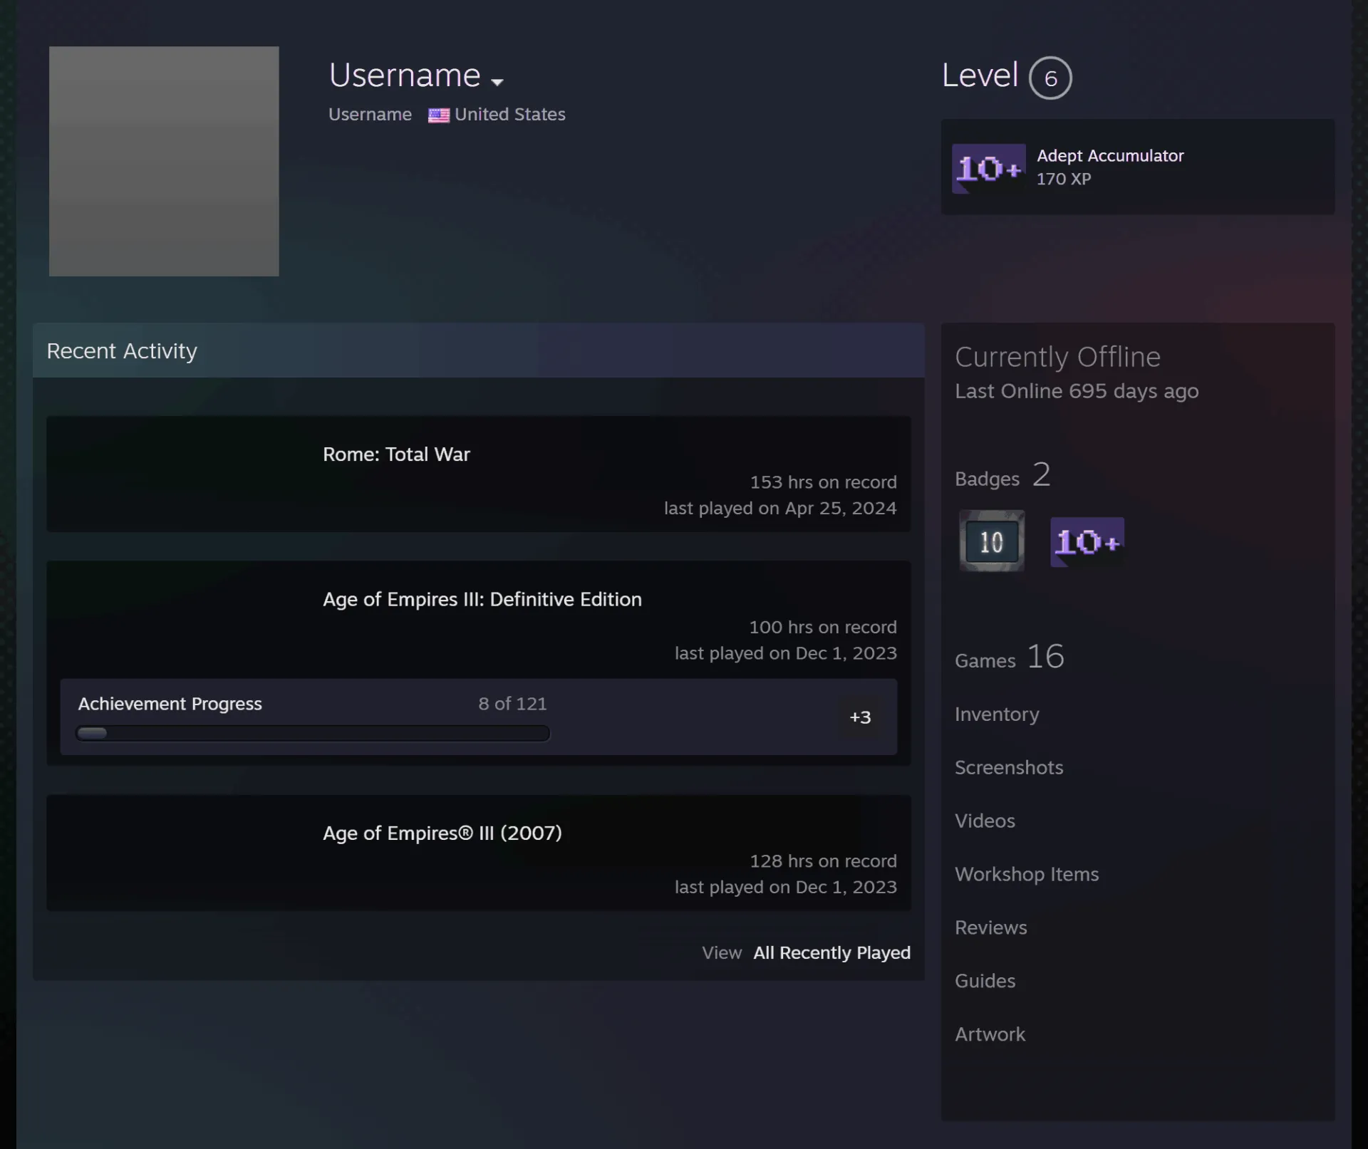The image size is (1368, 1149).
Task: Click the achievement progress bar
Action: 313,733
